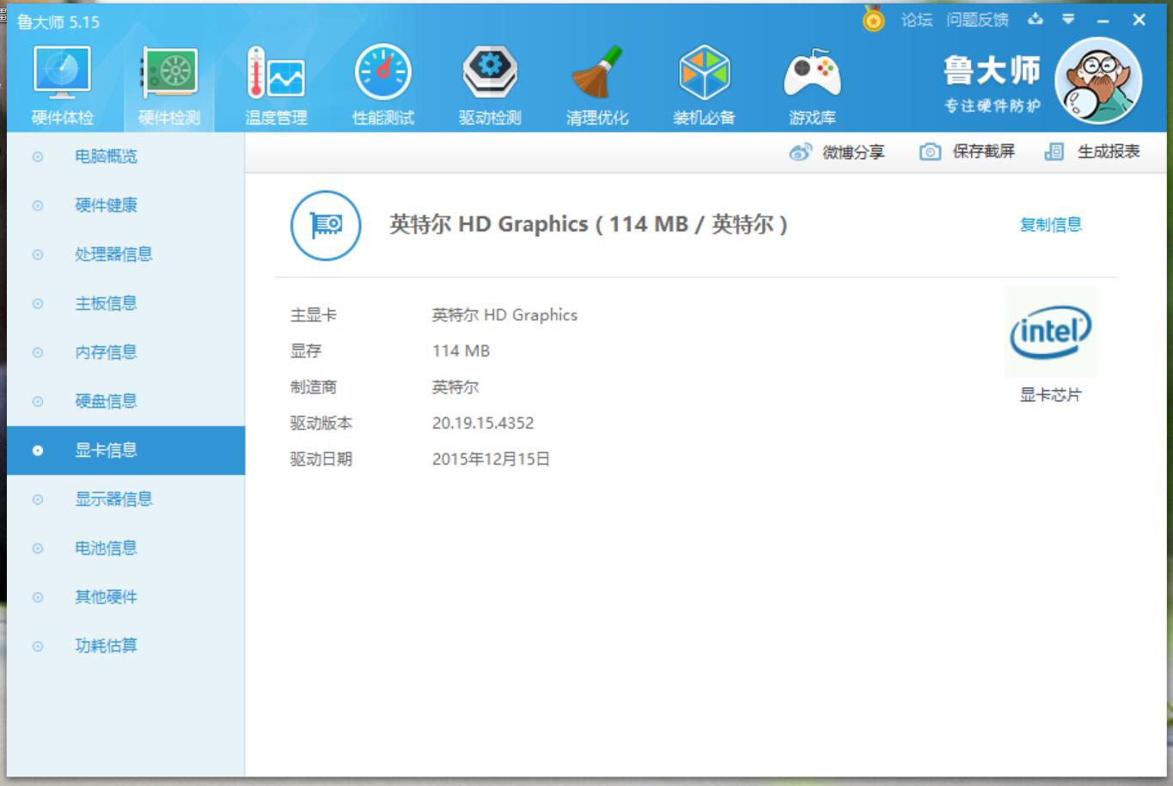
Task: Click the mascot avatar in top right
Action: tap(1100, 82)
